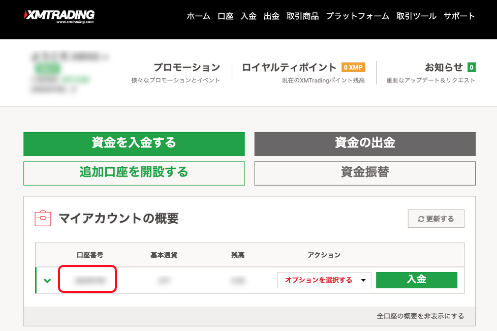The image size is (497, 331).
Task: Open the サポート menu
Action: tap(459, 16)
